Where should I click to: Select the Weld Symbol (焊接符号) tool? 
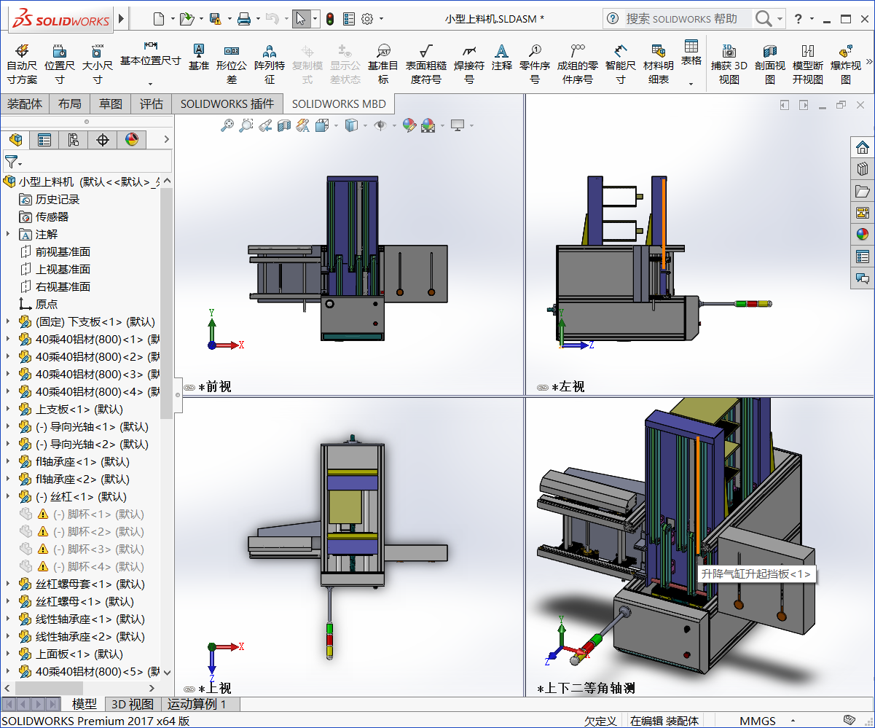[469, 63]
